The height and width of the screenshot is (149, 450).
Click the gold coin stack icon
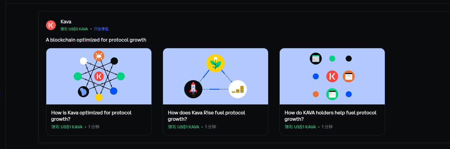click(x=238, y=89)
